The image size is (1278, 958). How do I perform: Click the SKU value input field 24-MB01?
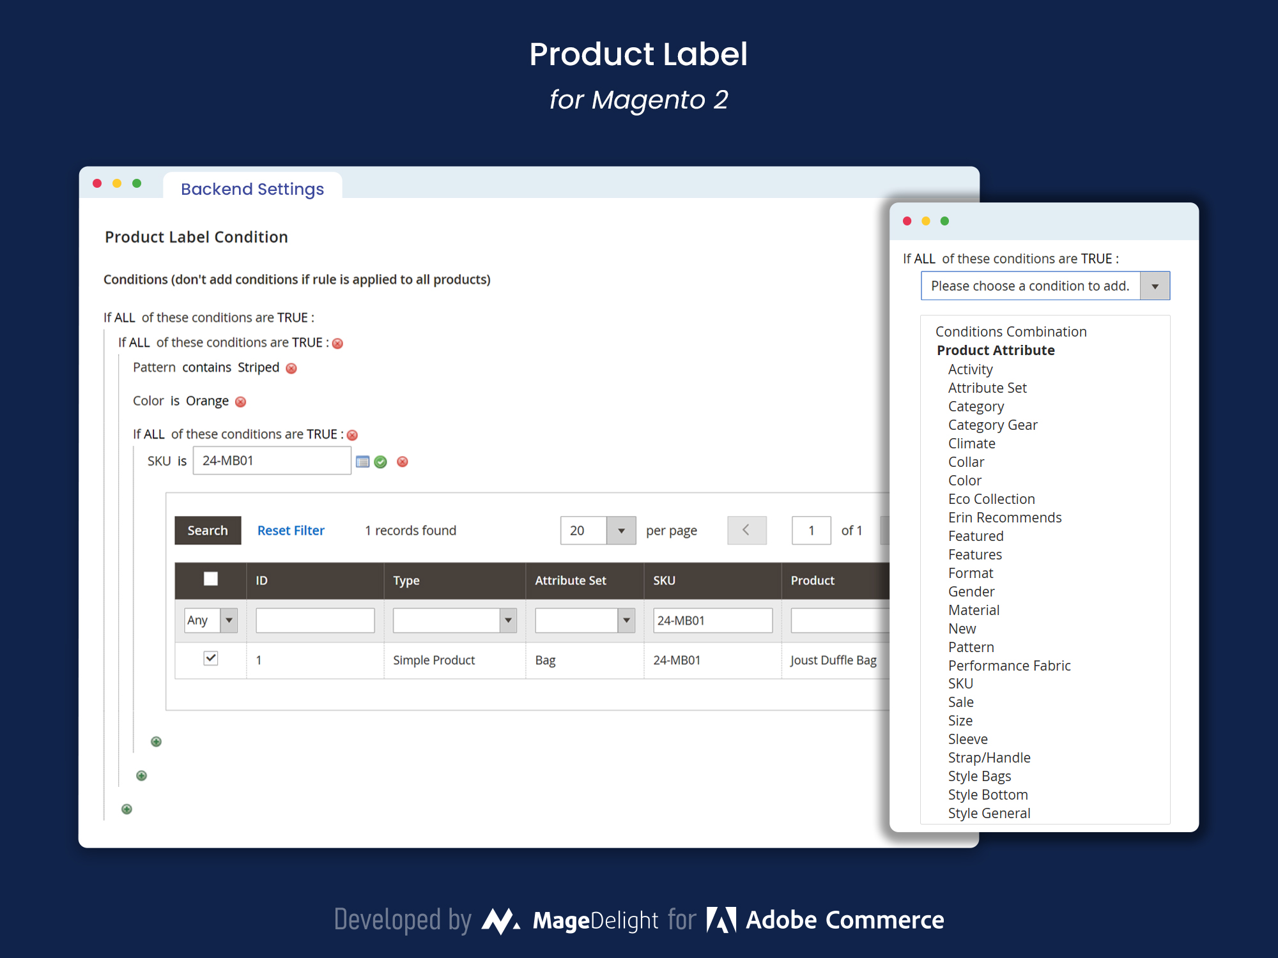click(272, 460)
